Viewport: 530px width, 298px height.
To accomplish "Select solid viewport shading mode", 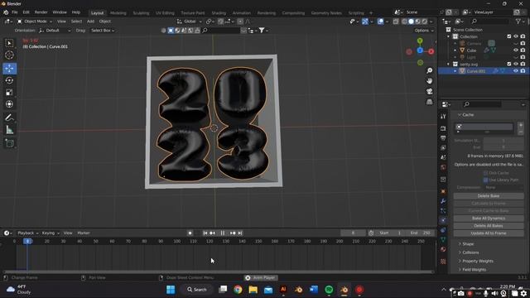I will click(411, 22).
